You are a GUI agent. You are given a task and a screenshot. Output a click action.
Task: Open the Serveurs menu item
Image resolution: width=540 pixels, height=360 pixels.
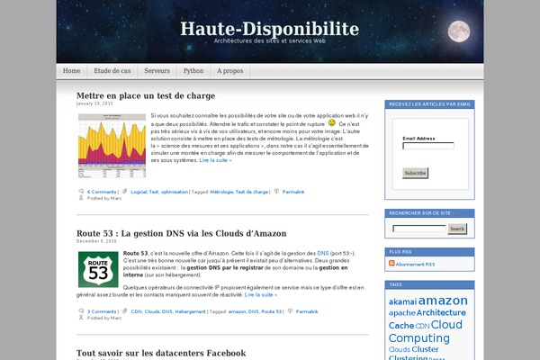pos(157,71)
